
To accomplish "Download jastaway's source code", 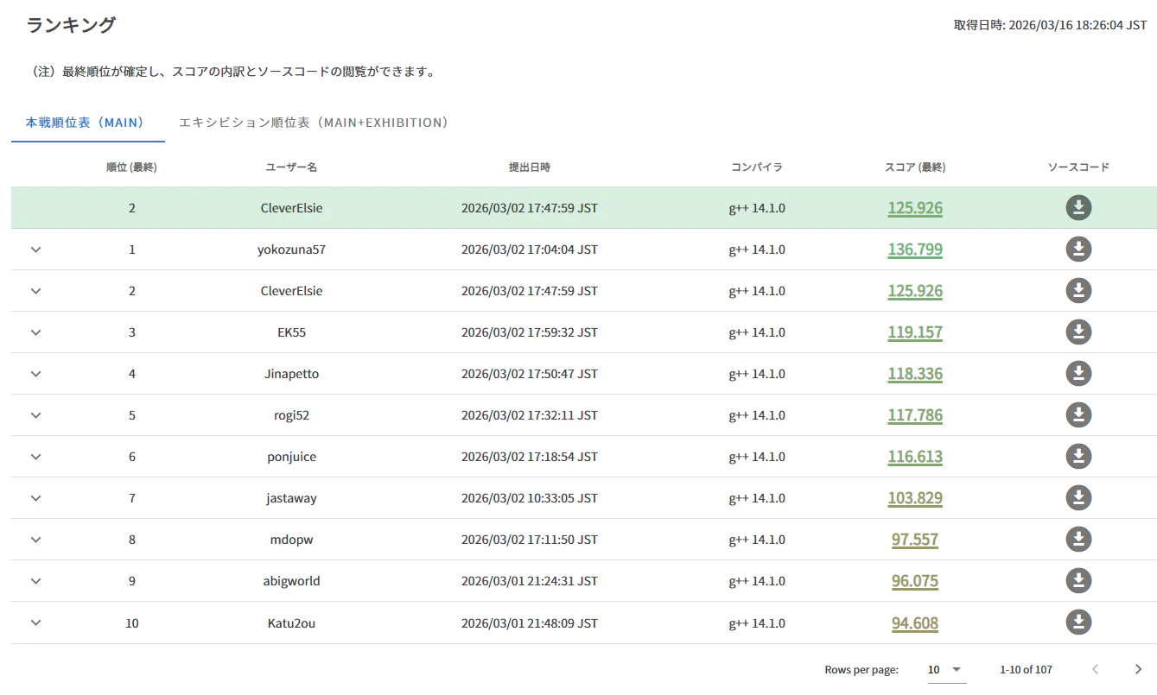I will pos(1078,498).
